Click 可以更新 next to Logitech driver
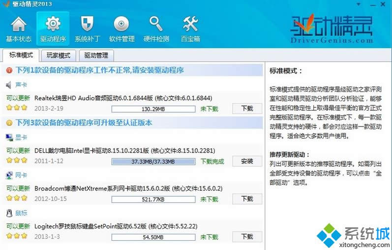This screenshot has width=392, height=250. [x=18, y=226]
